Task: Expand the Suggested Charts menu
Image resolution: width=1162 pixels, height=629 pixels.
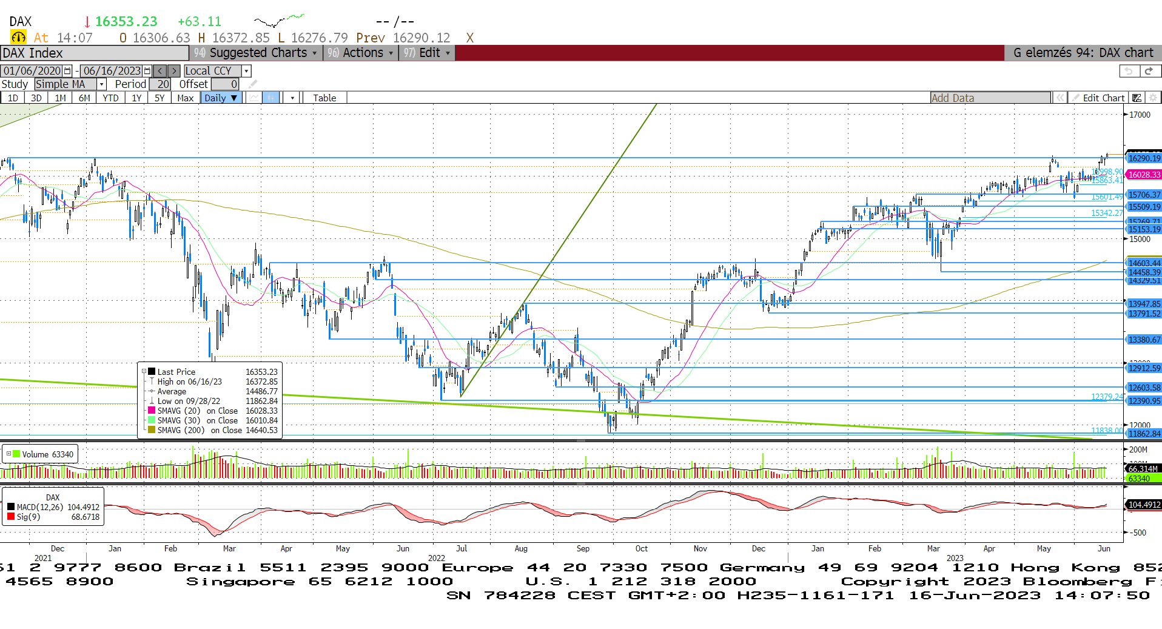Action: pyautogui.click(x=255, y=53)
